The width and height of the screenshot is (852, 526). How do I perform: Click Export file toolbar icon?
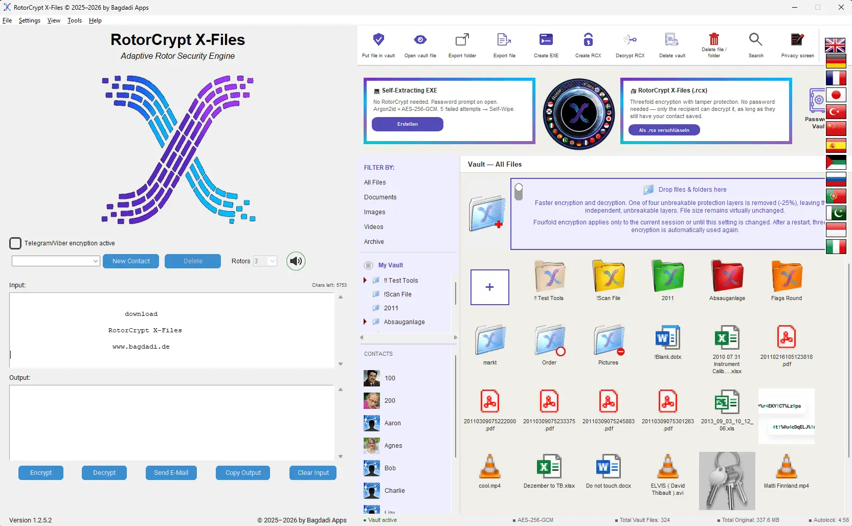tap(504, 40)
